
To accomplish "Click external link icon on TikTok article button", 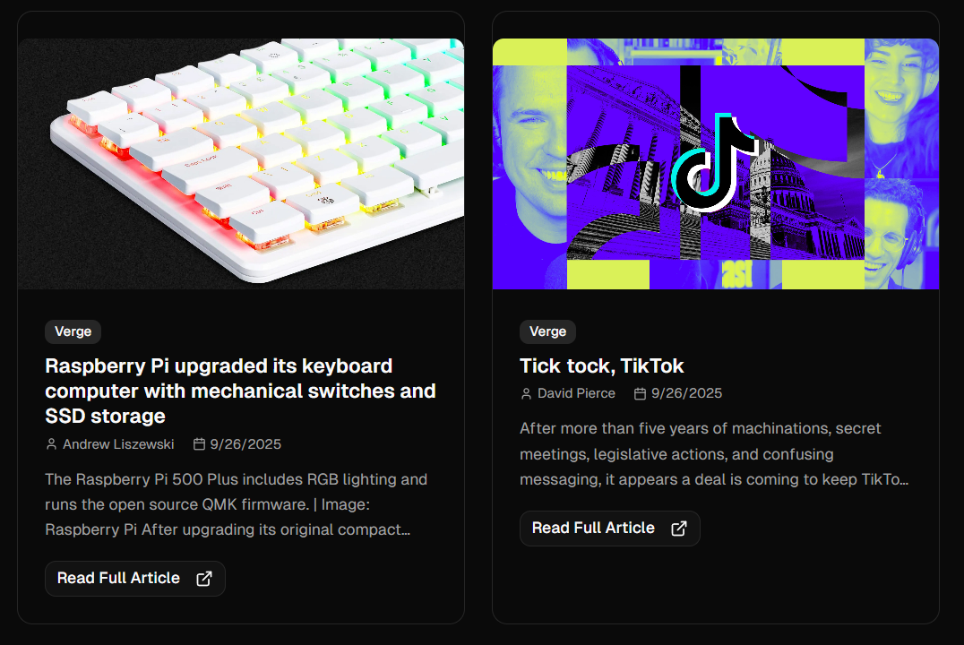I will [x=679, y=529].
